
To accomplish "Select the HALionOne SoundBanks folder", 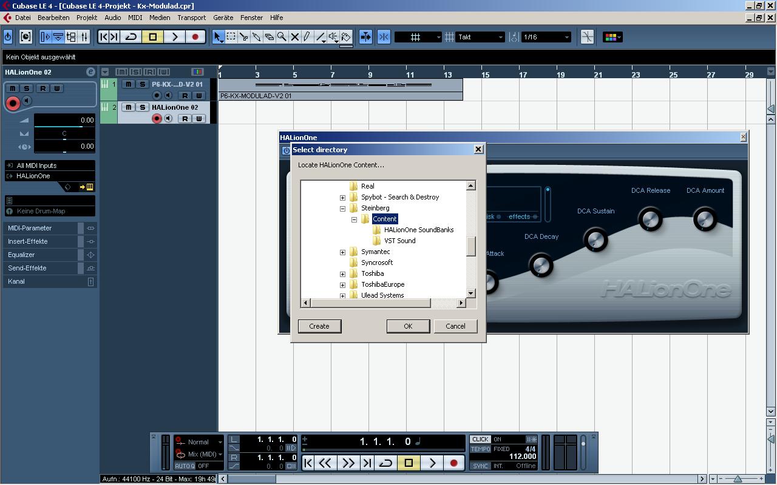I will [418, 230].
